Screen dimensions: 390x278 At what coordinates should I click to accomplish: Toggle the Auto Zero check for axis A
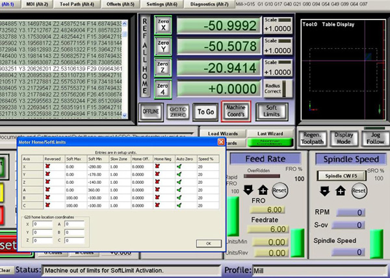[x=179, y=190]
